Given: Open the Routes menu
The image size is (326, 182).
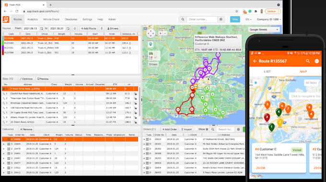Looking at the screenshot, I should tap(18, 19).
